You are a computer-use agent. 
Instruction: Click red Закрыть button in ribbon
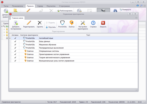[x=103, y=23]
